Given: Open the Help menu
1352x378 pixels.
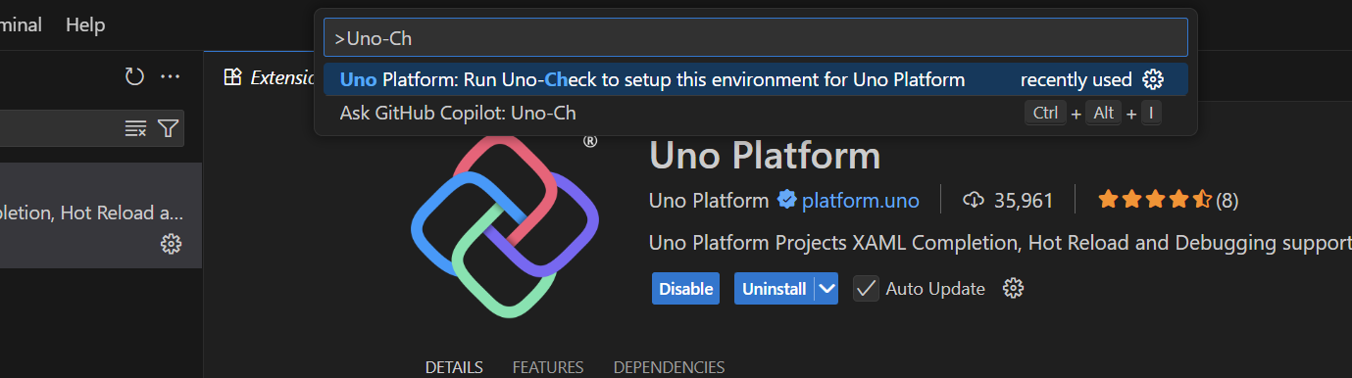Looking at the screenshot, I should click(85, 24).
